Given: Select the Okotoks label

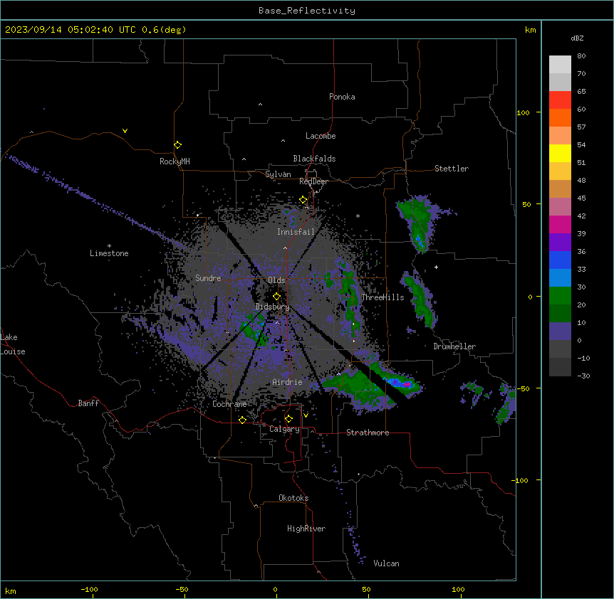Looking at the screenshot, I should pos(293,498).
